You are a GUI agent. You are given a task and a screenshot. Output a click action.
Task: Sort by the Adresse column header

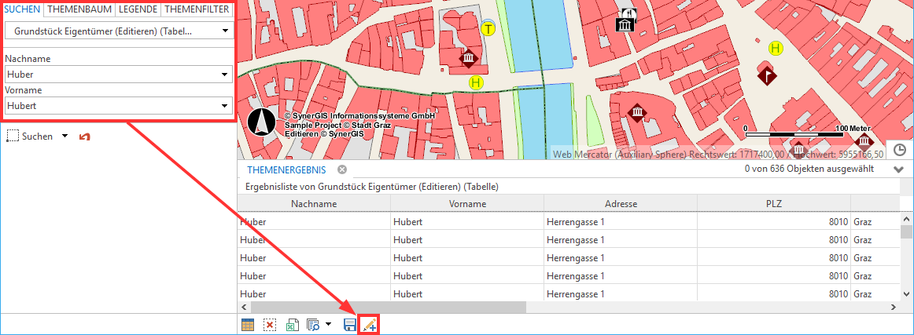click(621, 204)
